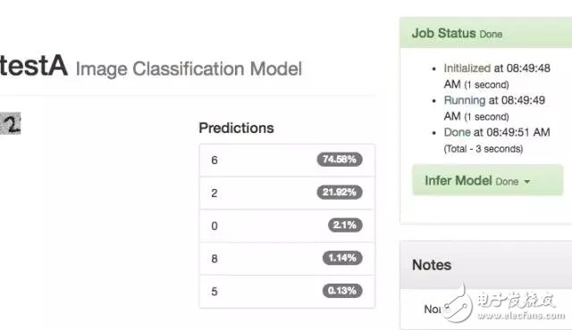Viewport: 572px width, 330px height.
Task: Click the Infer Model dropdown caret arrow
Action: (527, 182)
